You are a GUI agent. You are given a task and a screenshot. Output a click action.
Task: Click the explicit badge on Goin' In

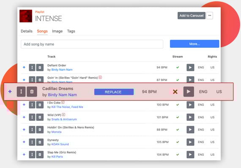point(100,77)
